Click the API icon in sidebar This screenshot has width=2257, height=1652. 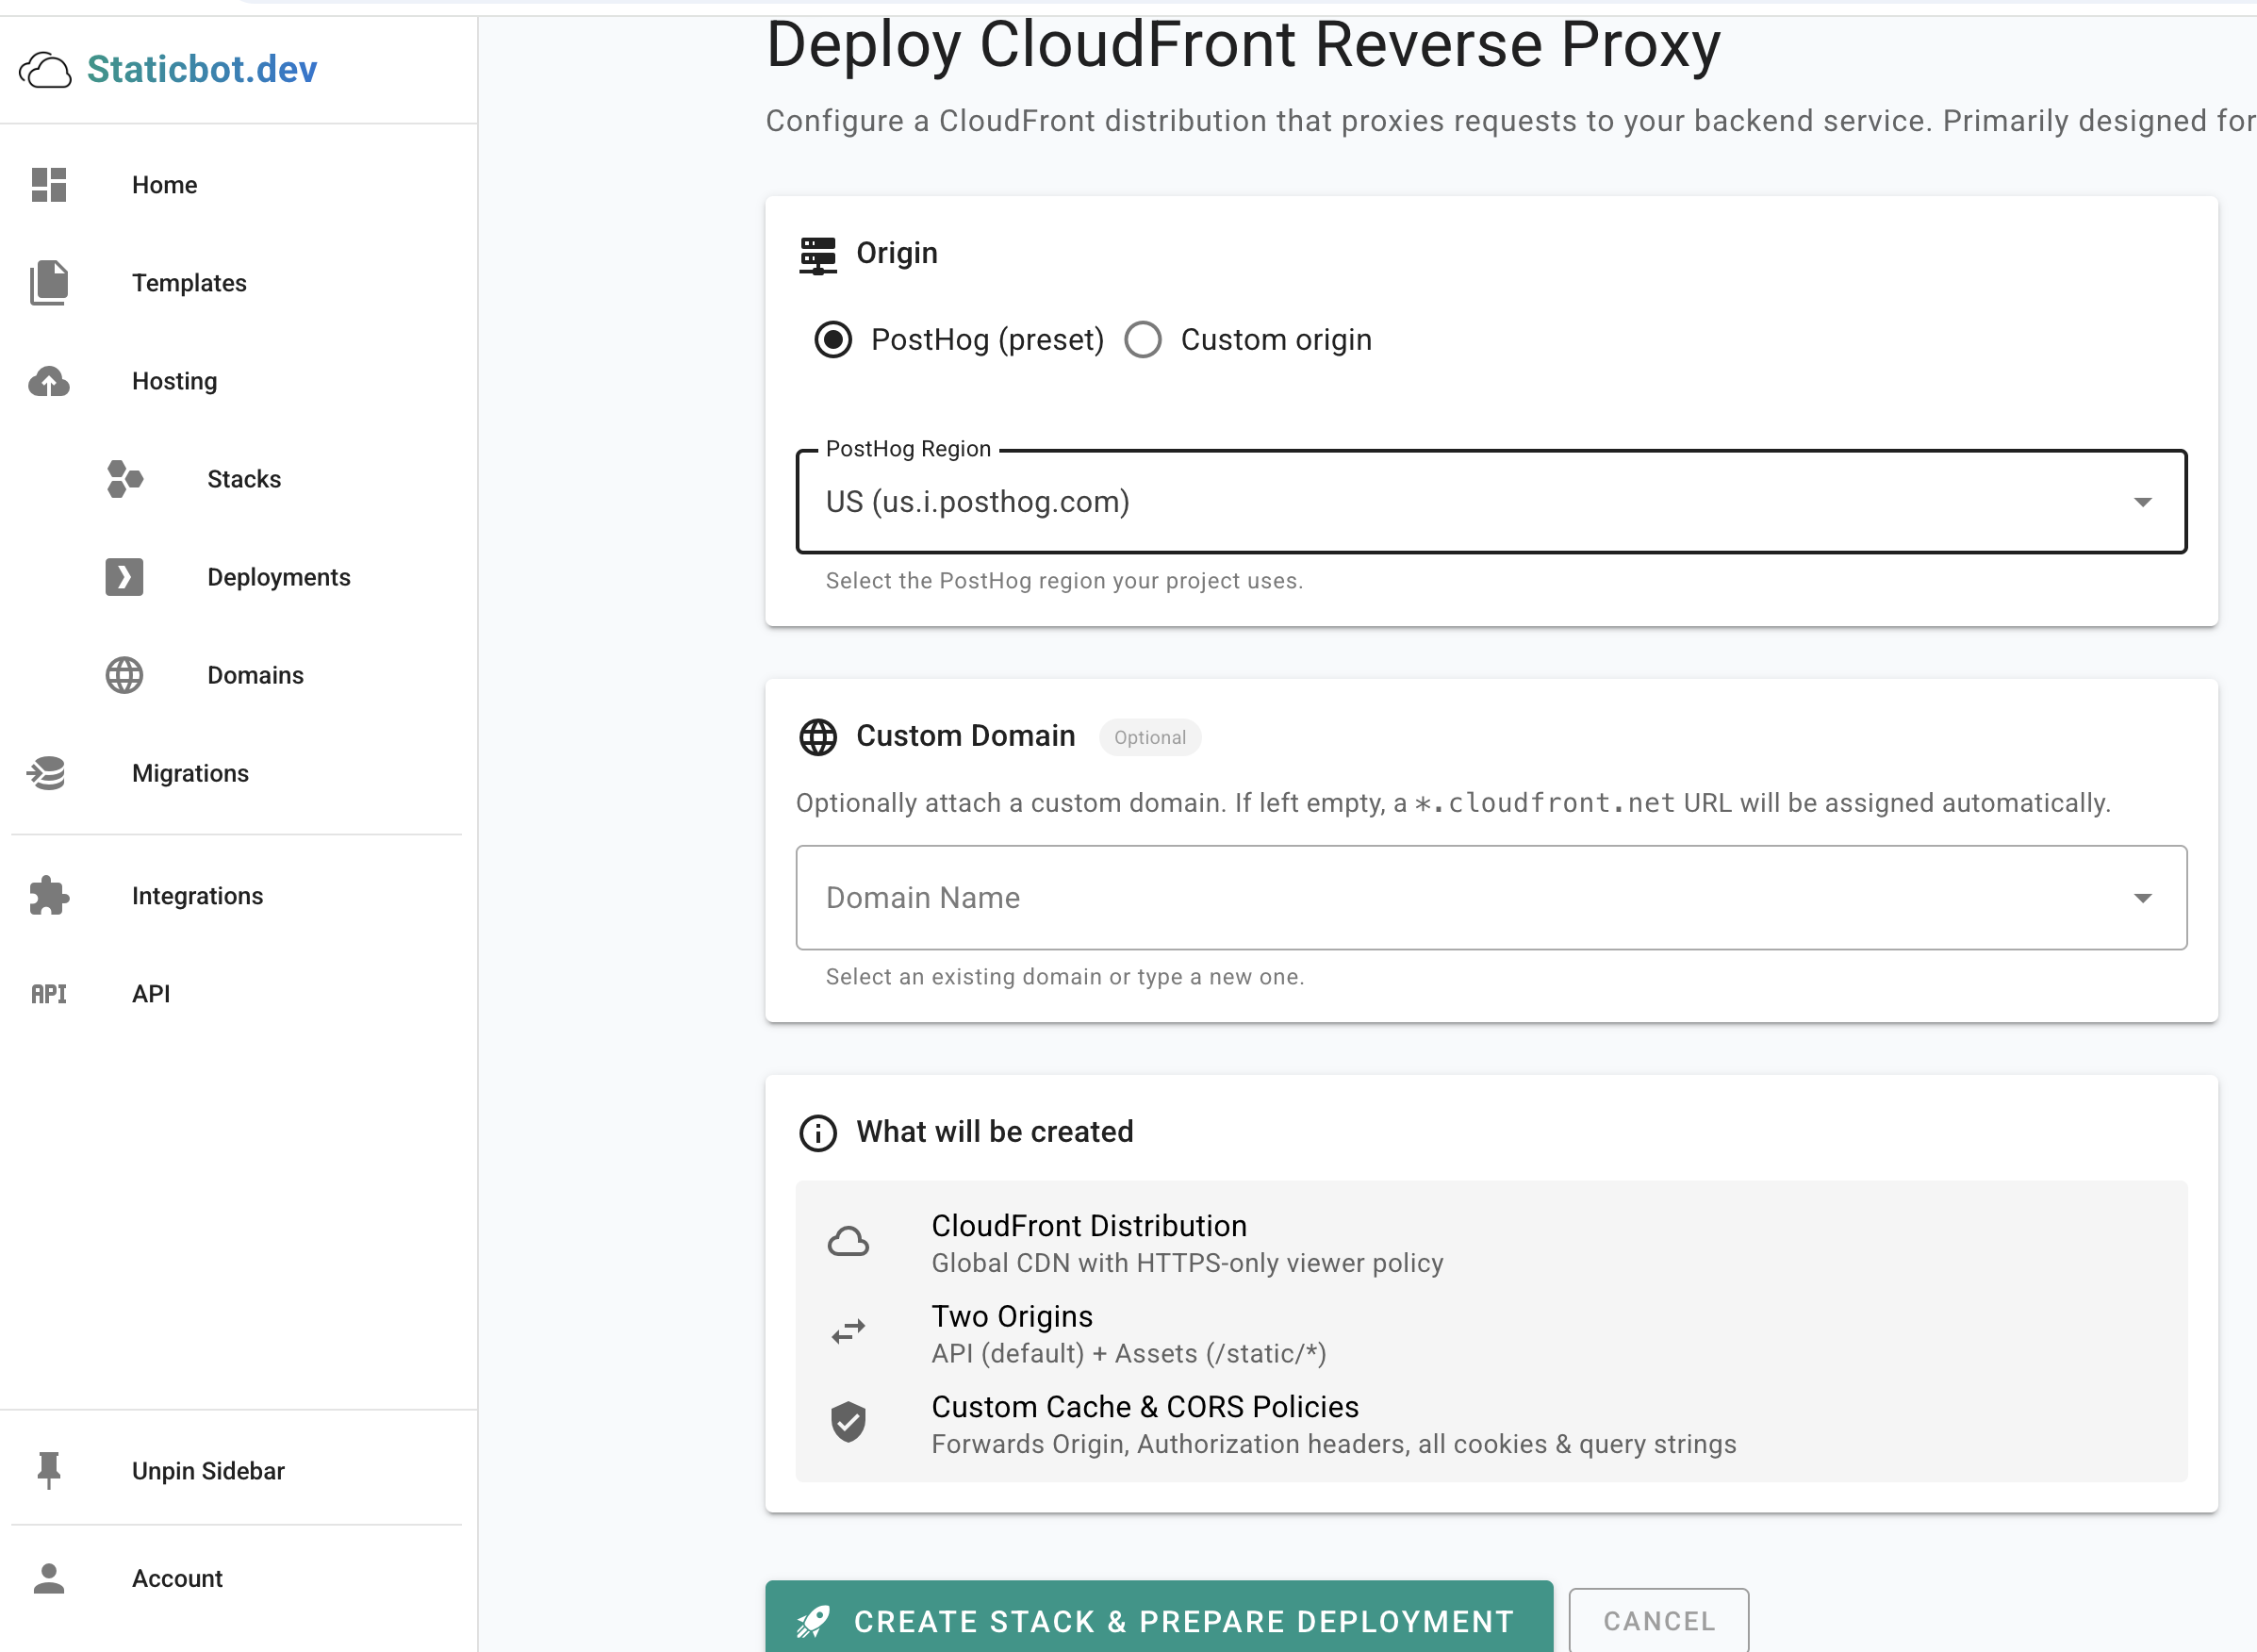48,994
